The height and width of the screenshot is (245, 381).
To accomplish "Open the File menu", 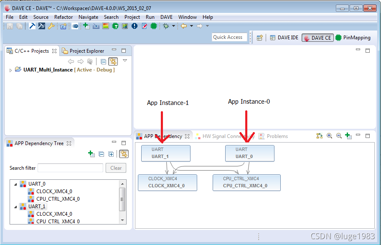I will point(10,17).
